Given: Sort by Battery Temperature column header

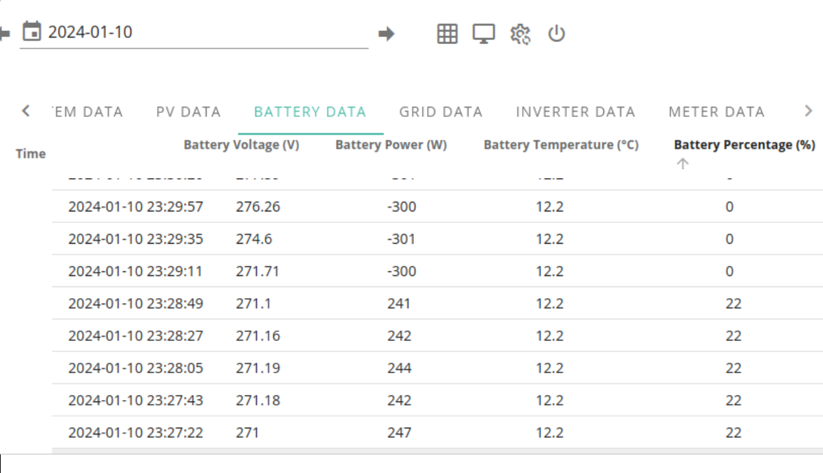Looking at the screenshot, I should click(x=561, y=145).
